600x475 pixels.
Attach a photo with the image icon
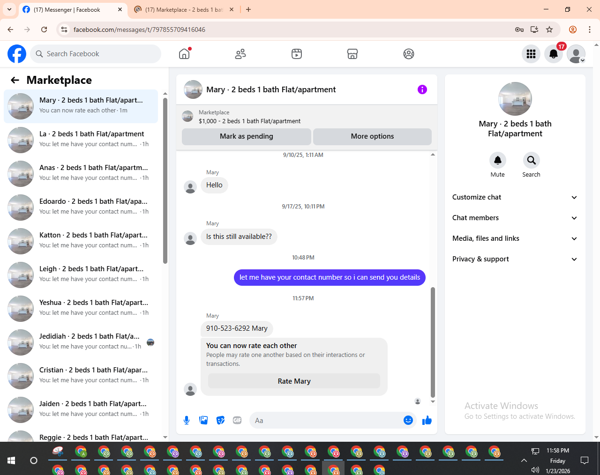(x=203, y=420)
